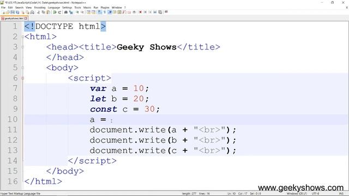
Task: Click UTF-8 encoding in the status bar
Action: (x=315, y=194)
